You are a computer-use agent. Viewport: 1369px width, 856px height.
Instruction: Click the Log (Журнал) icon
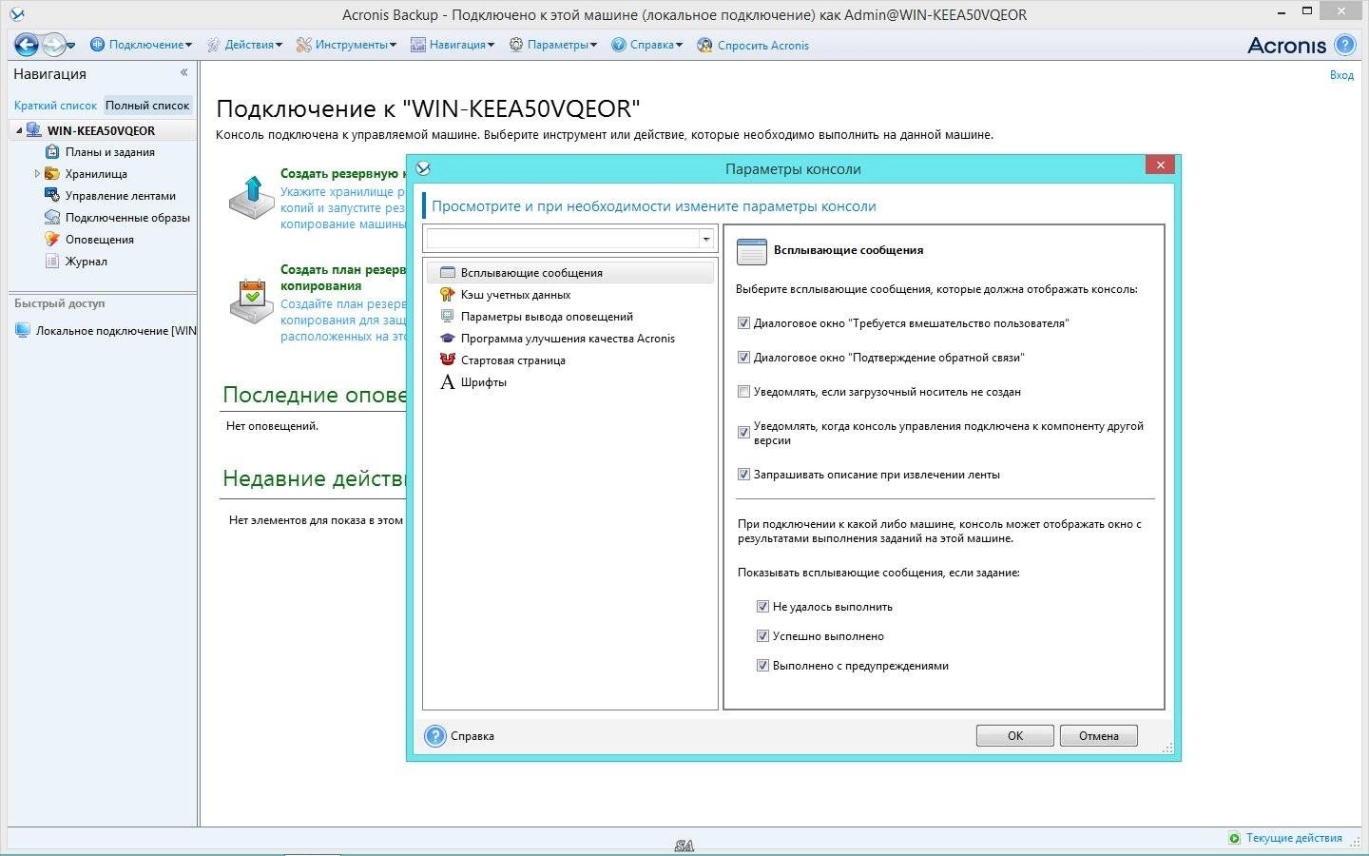click(52, 261)
